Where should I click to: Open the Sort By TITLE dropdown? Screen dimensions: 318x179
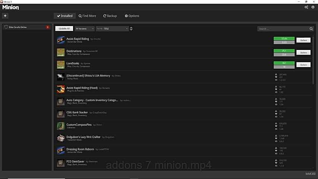[x=112, y=29]
